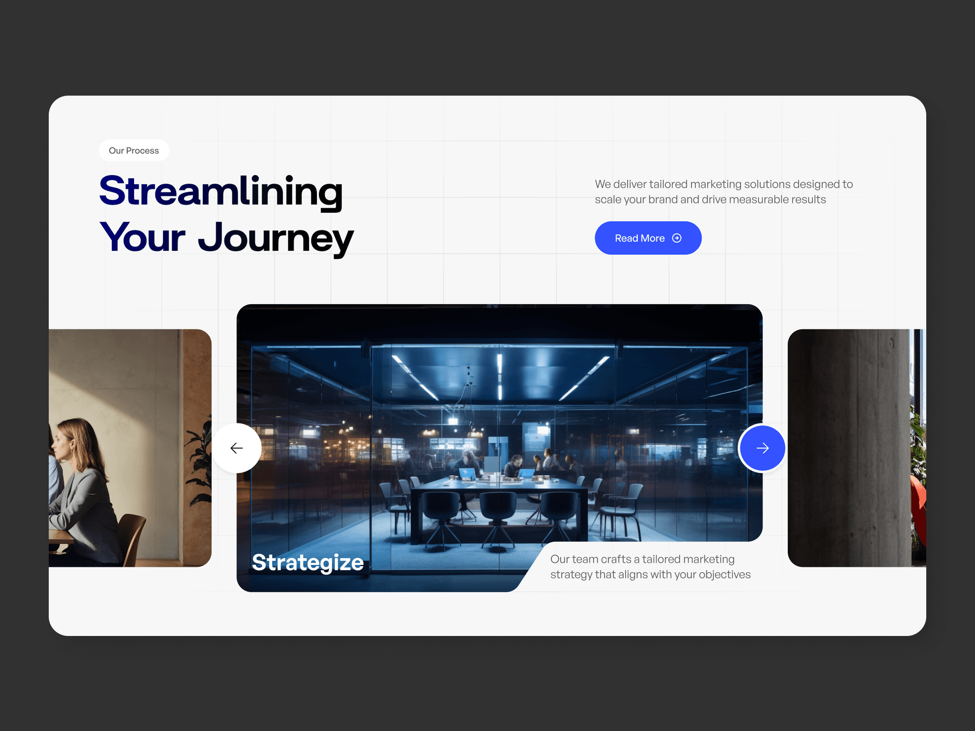Image resolution: width=975 pixels, height=731 pixels.
Task: Click the Read More label text
Action: (x=639, y=238)
